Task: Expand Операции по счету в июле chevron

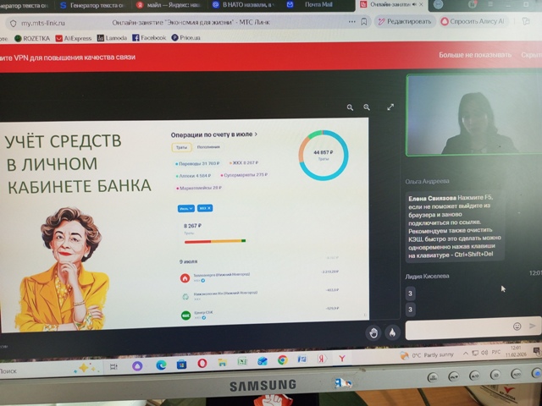Action: 257,134
